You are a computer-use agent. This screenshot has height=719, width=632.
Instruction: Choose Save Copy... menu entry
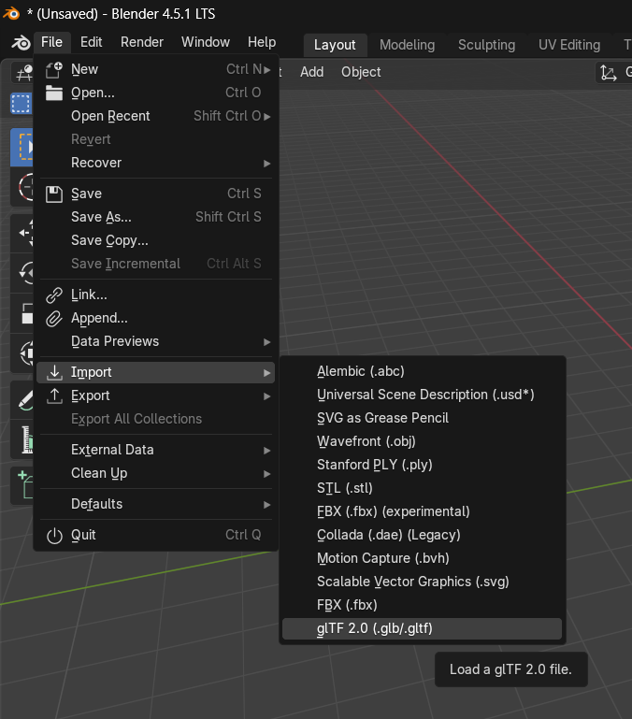(156, 240)
